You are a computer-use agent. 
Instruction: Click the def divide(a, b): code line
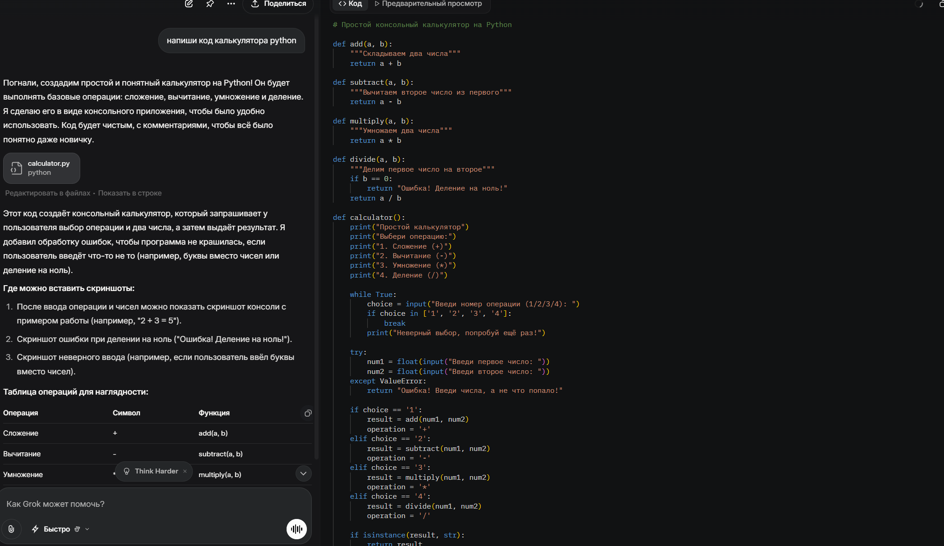369,159
